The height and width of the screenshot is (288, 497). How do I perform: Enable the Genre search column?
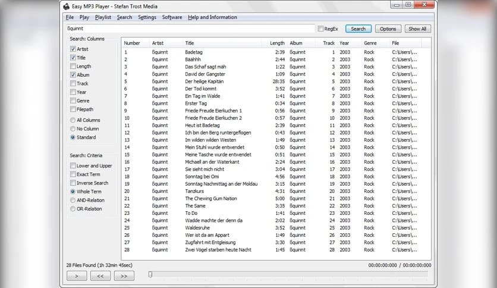tap(73, 101)
